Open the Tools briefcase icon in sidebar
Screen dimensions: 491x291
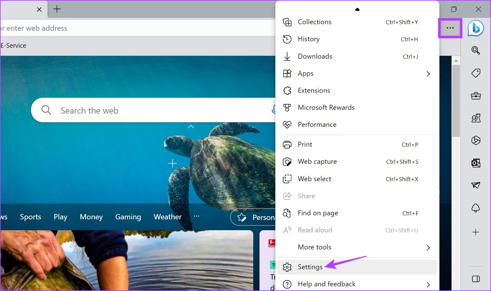pyautogui.click(x=475, y=96)
